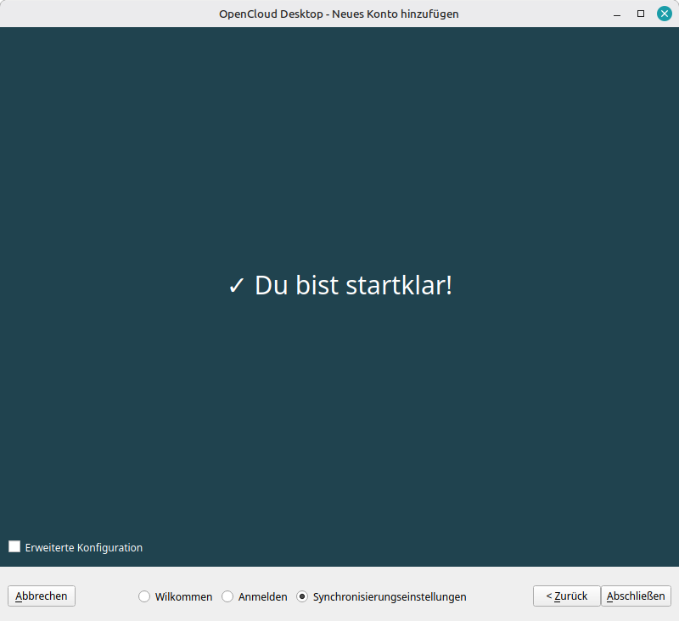Finish setup with the Abschließen button

(636, 596)
